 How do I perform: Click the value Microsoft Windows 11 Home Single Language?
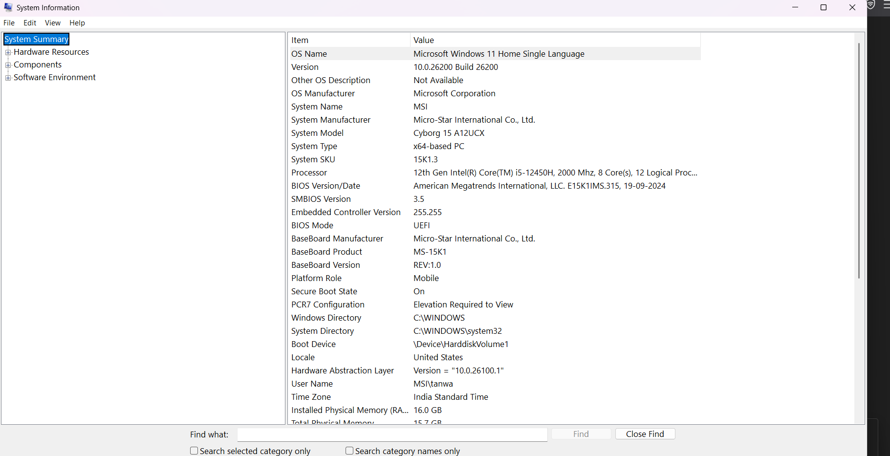click(x=499, y=54)
